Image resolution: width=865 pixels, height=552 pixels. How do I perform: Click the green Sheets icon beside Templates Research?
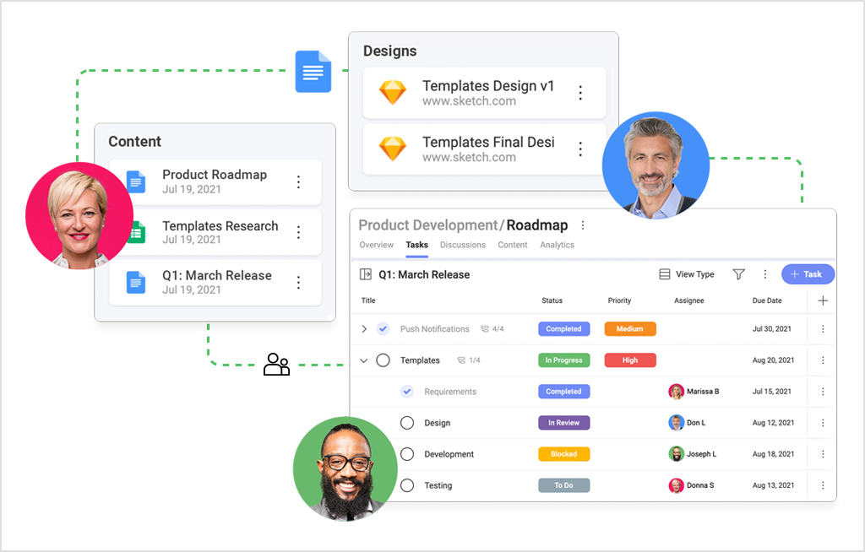(x=135, y=230)
